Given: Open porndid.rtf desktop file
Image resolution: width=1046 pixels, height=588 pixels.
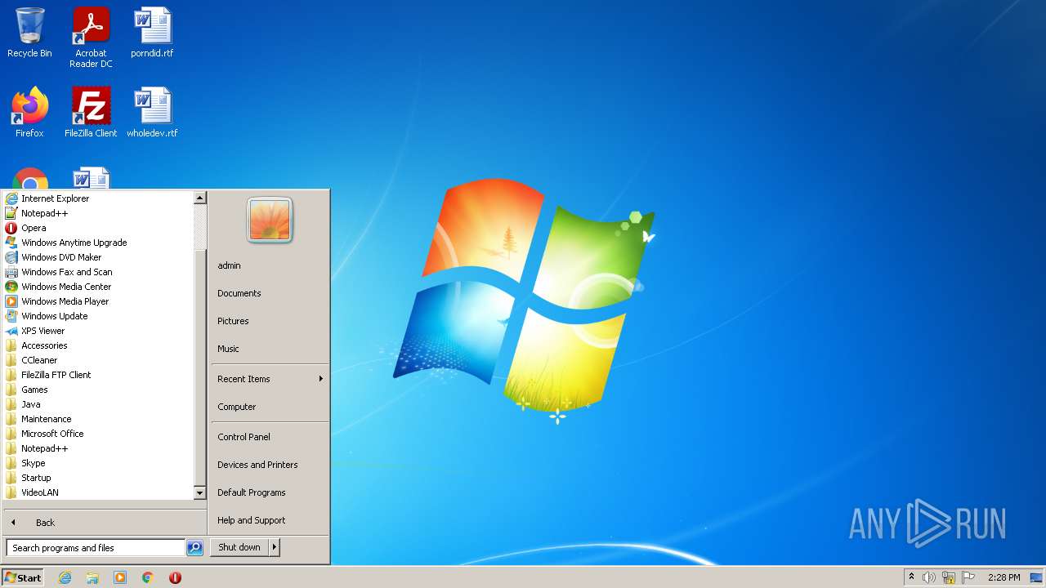Looking at the screenshot, I should (152, 33).
